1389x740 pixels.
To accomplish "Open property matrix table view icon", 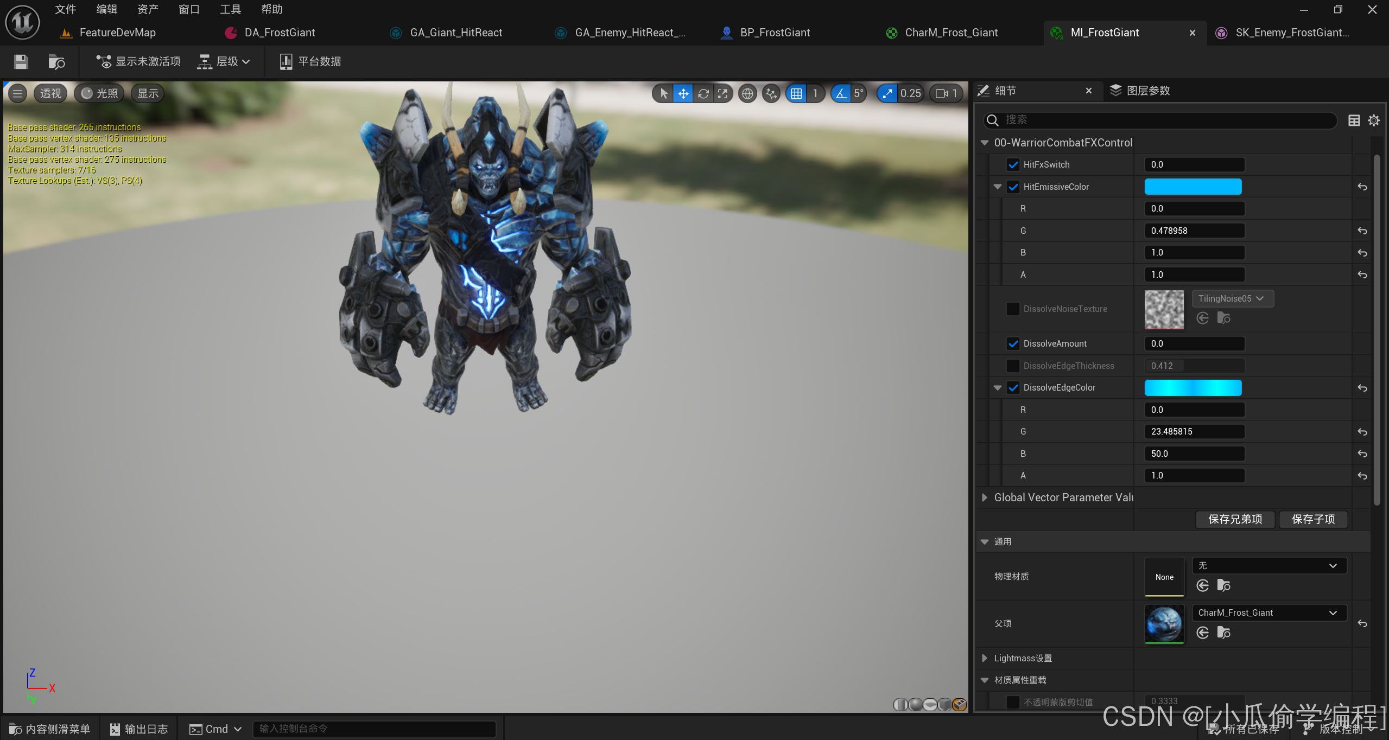I will point(1354,120).
